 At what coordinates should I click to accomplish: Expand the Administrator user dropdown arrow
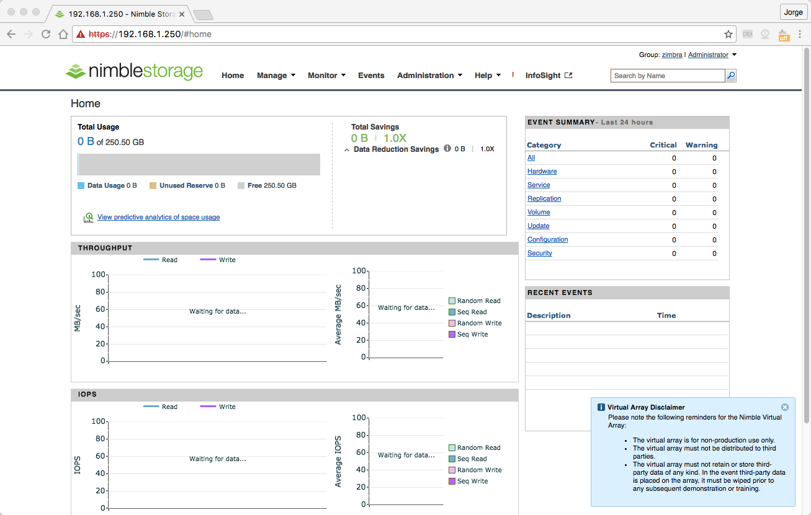[x=734, y=55]
